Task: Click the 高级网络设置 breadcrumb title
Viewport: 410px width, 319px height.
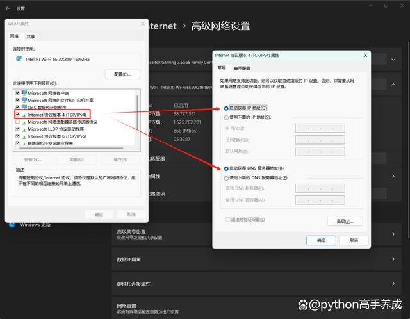Action: (x=220, y=26)
